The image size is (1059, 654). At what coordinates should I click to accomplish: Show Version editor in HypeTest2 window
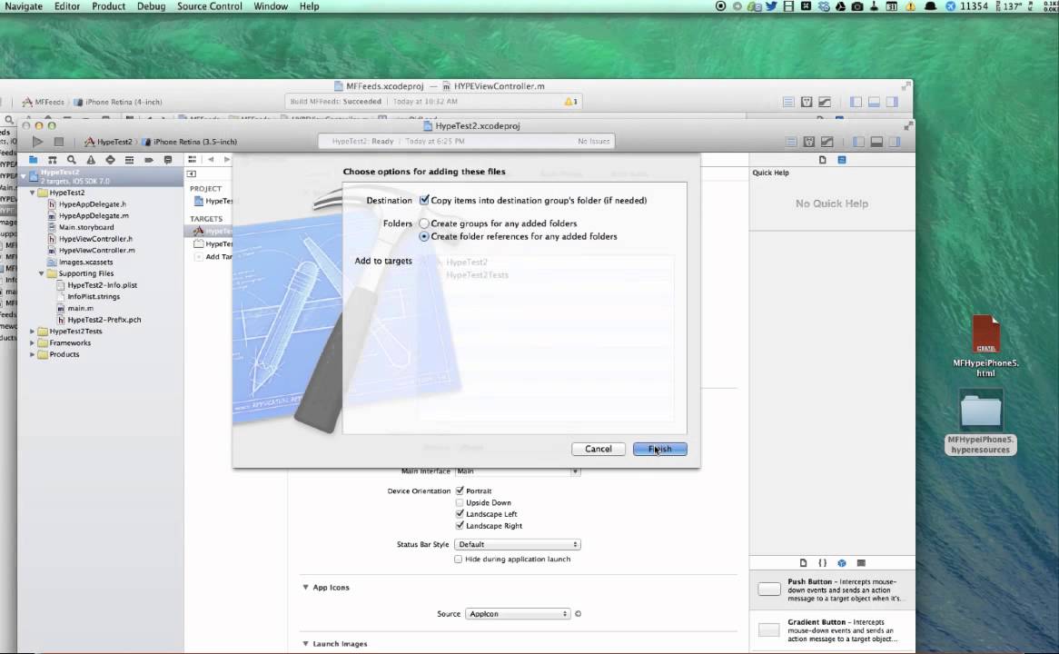point(826,142)
